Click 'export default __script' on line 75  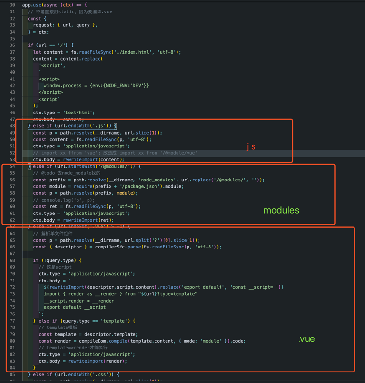75,307
